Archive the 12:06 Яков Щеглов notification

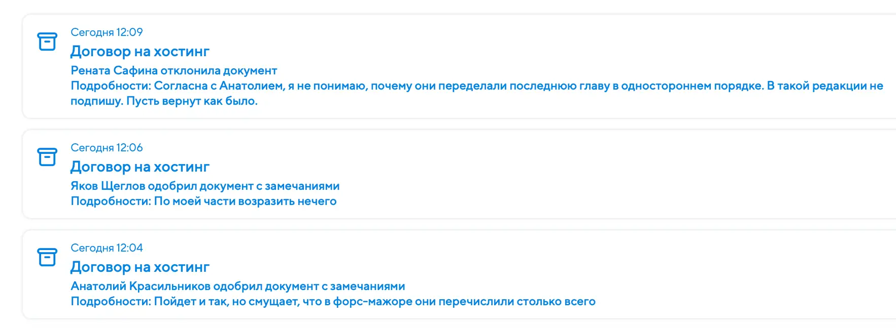pos(47,157)
